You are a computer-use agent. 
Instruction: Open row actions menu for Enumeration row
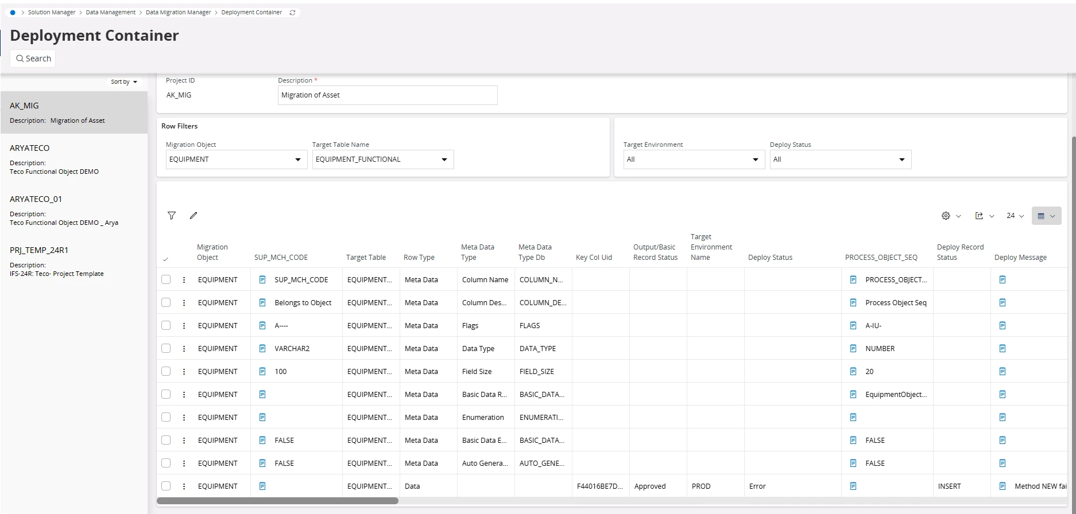[184, 417]
